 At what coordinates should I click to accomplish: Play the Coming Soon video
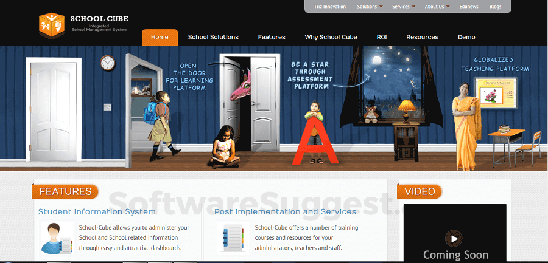(x=454, y=239)
